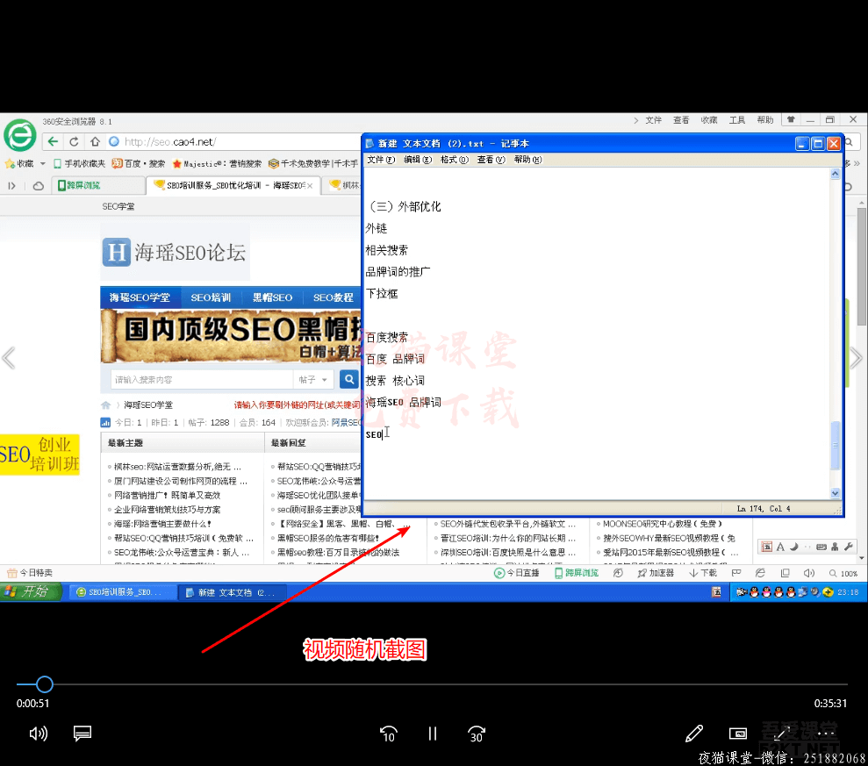Image resolution: width=868 pixels, height=766 pixels.
Task: Click the Windows 开始 Start button
Action: tap(31, 591)
